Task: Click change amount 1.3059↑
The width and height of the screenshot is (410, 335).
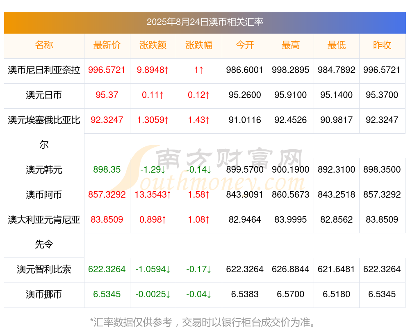Action: (153, 120)
